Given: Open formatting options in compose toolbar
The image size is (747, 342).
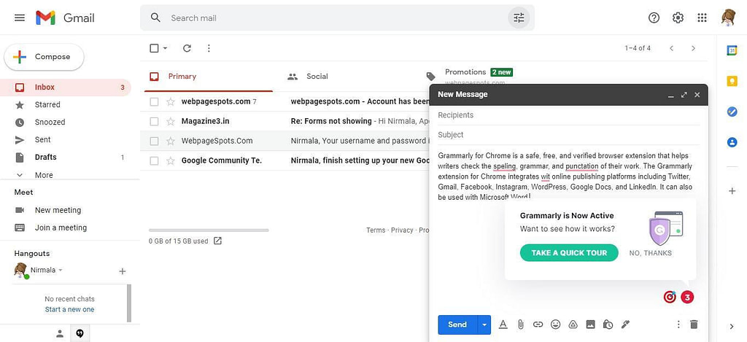Looking at the screenshot, I should click(503, 324).
